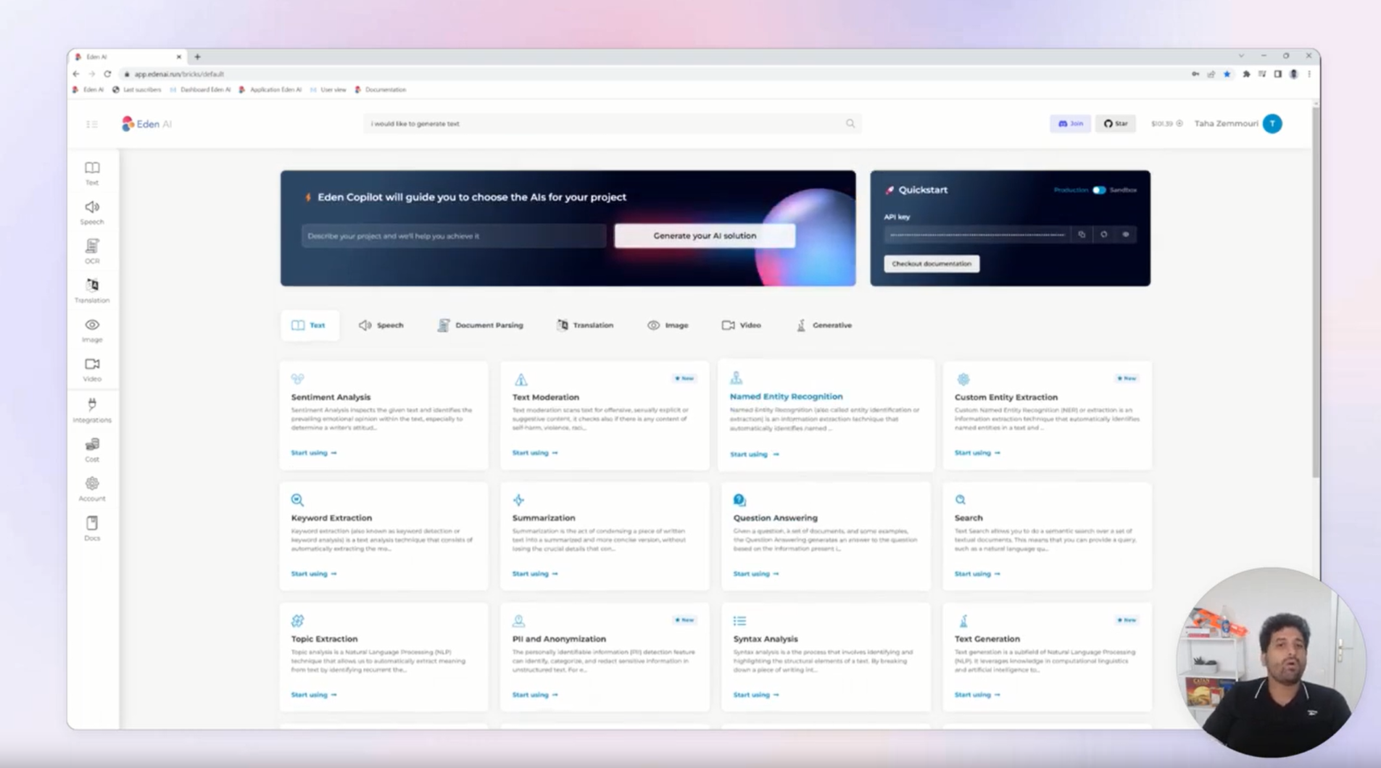Regenerate the API key
The width and height of the screenshot is (1381, 768).
[x=1103, y=235]
